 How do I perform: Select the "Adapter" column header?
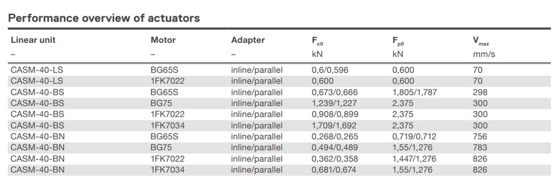click(248, 40)
